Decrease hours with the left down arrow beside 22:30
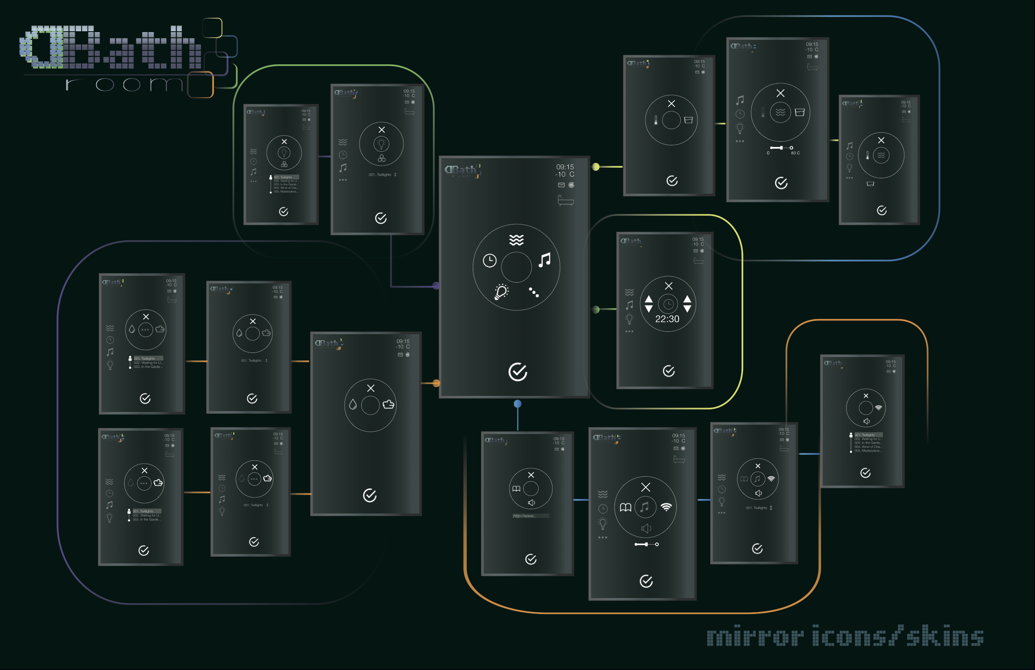 pos(649,309)
